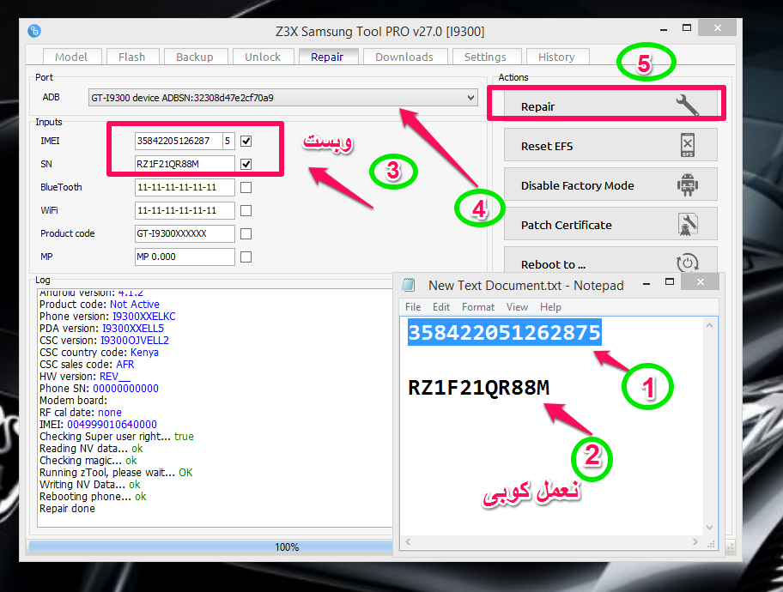Click log IMEI value 004999010640000
Image resolution: width=783 pixels, height=592 pixels.
[x=112, y=425]
